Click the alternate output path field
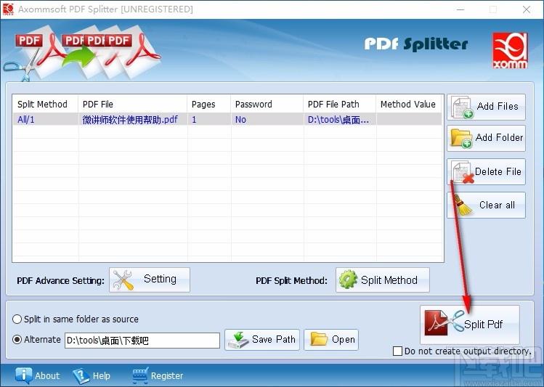 (x=142, y=341)
